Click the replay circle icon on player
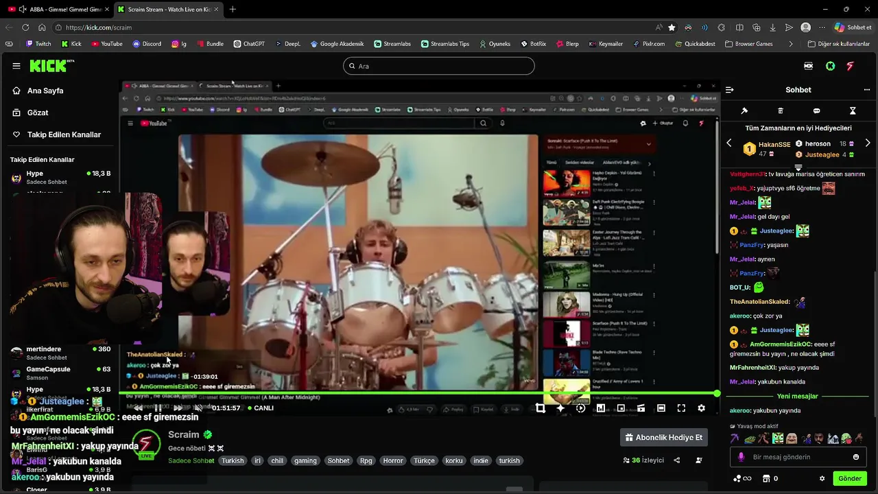Viewport: 878px width, 494px height. pyautogui.click(x=580, y=408)
